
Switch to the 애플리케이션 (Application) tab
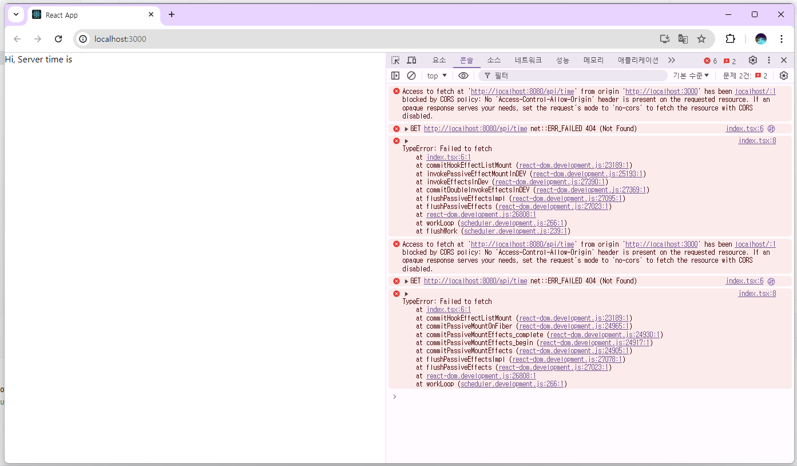pyautogui.click(x=638, y=60)
